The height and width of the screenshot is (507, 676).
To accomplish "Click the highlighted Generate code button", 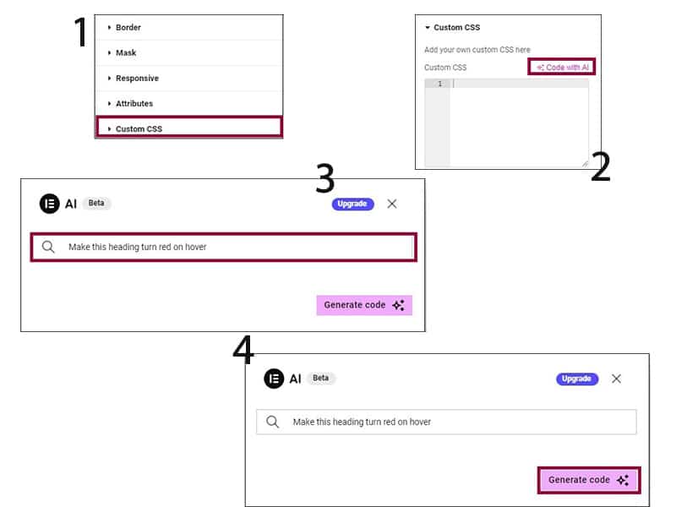I will (589, 480).
